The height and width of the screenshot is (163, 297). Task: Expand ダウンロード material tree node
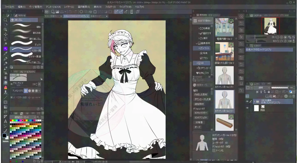(x=197, y=68)
